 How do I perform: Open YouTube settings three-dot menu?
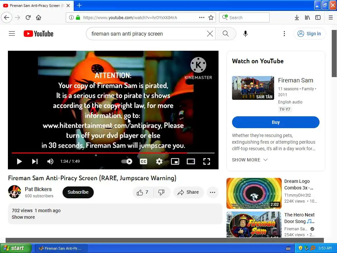(x=284, y=34)
